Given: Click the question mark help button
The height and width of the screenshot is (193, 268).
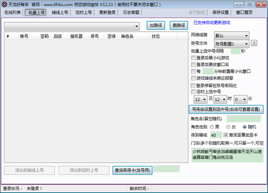Looking at the screenshot, I should [x=254, y=43].
